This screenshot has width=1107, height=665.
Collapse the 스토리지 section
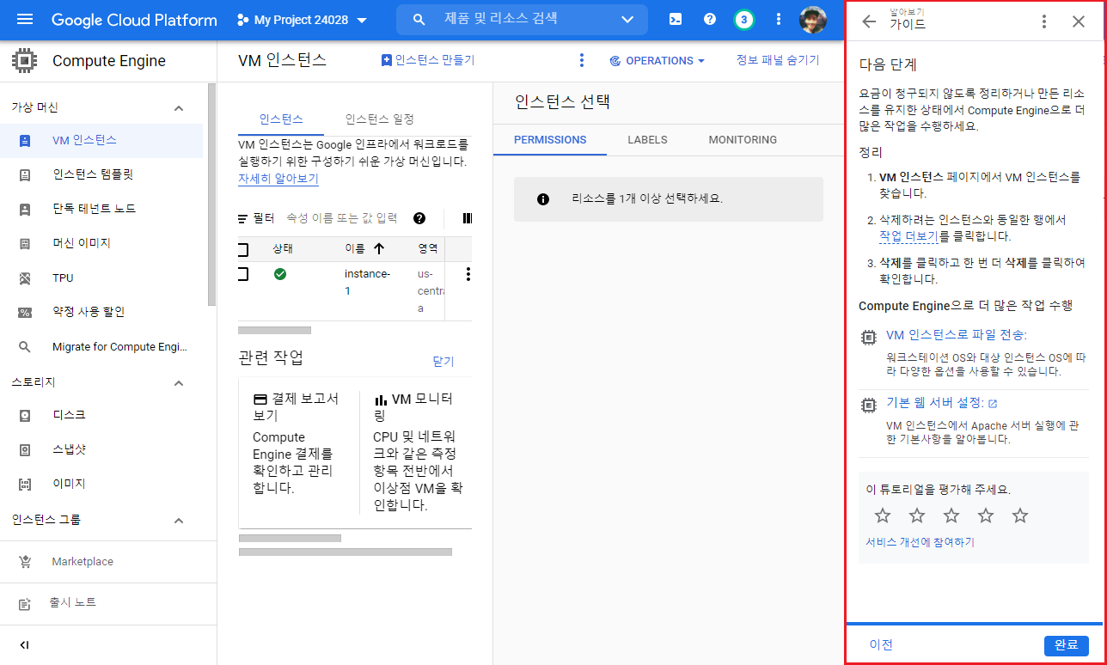(x=179, y=382)
